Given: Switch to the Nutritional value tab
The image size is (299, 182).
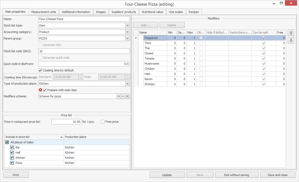Looking at the screenshot, I should pos(152,12).
